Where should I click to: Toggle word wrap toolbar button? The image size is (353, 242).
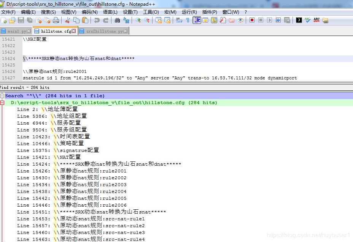tap(179, 21)
